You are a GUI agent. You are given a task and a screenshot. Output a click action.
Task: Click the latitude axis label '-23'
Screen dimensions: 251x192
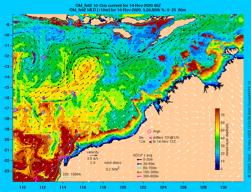(6, 171)
